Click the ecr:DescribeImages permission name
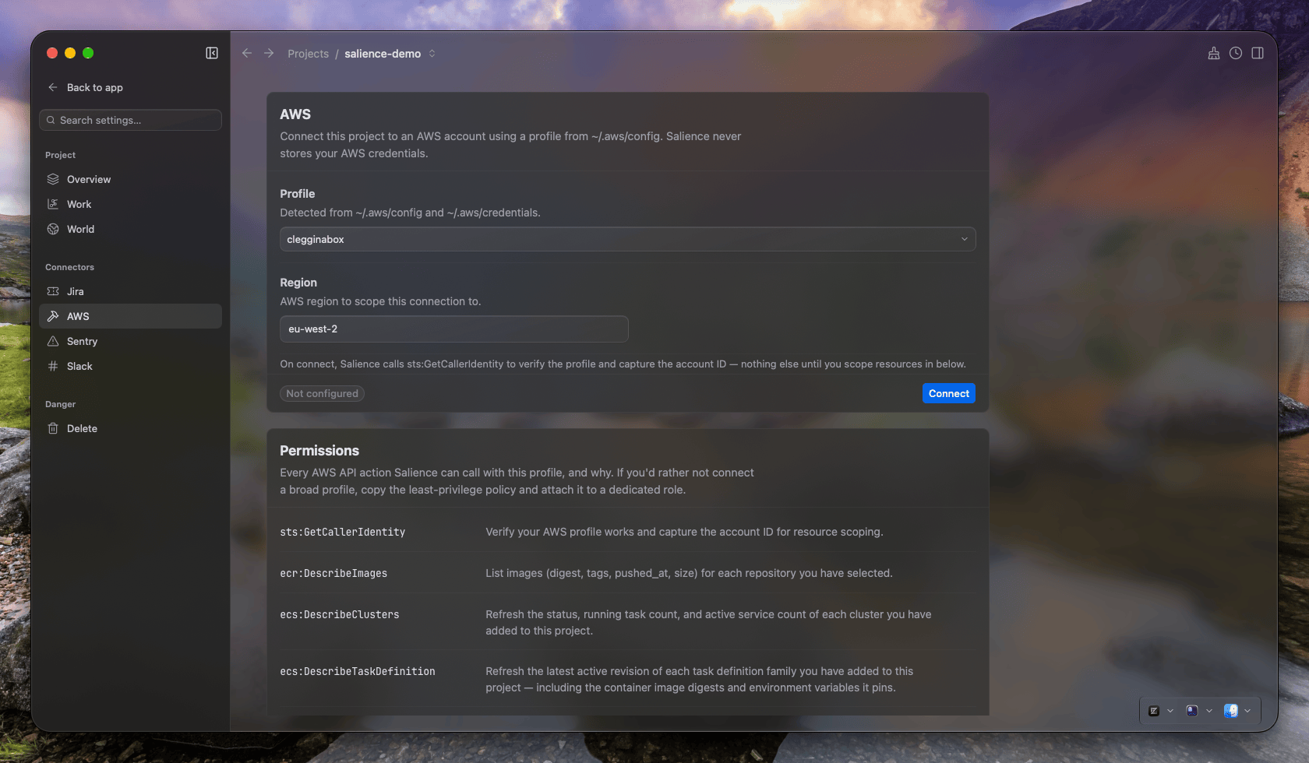The image size is (1309, 763). tap(333, 573)
